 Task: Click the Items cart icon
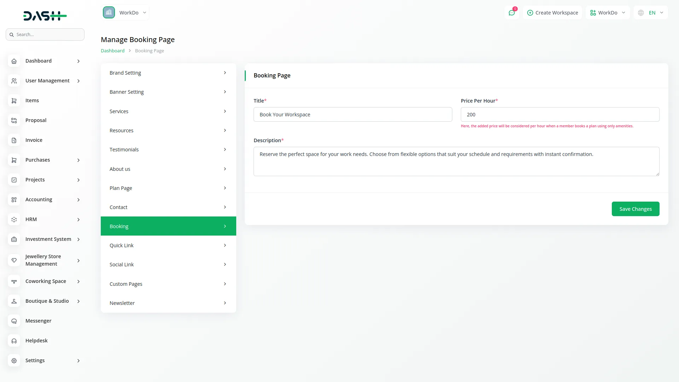coord(14,101)
